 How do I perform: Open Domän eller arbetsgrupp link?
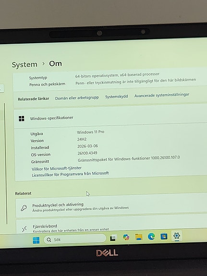[x=77, y=98]
